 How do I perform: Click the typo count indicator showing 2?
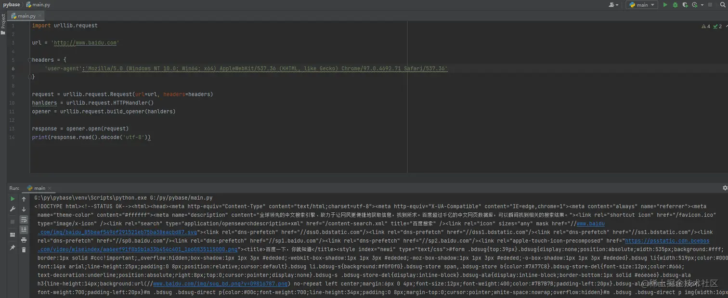point(717,26)
